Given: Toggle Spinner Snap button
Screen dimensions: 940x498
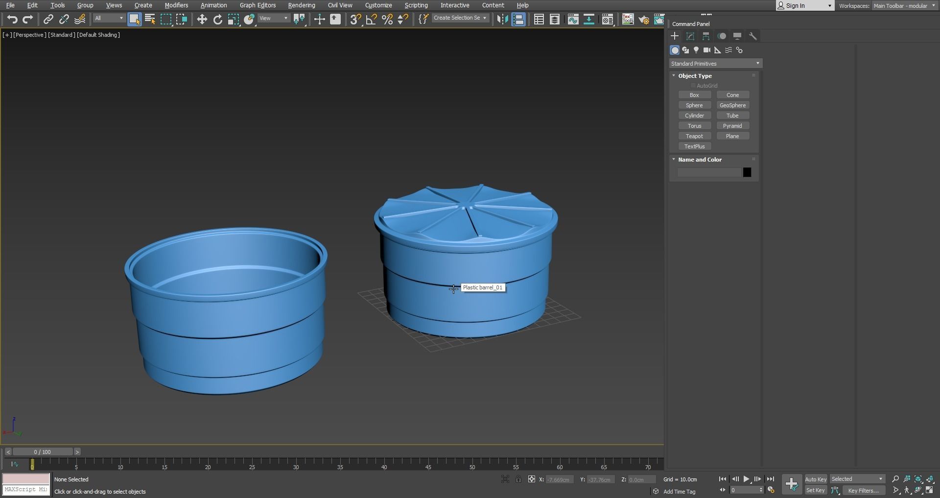Looking at the screenshot, I should 402,19.
